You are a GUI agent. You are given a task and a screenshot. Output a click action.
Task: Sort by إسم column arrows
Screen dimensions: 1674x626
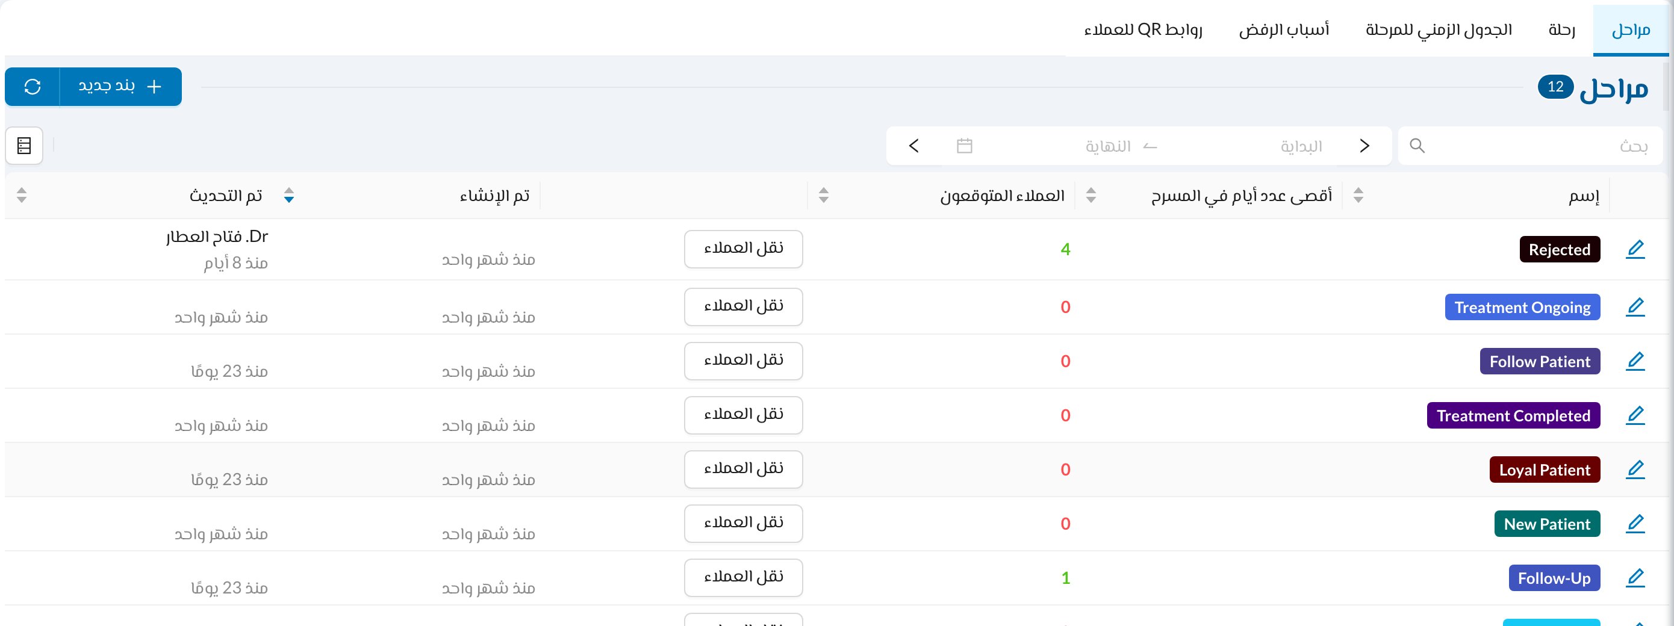click(1358, 195)
